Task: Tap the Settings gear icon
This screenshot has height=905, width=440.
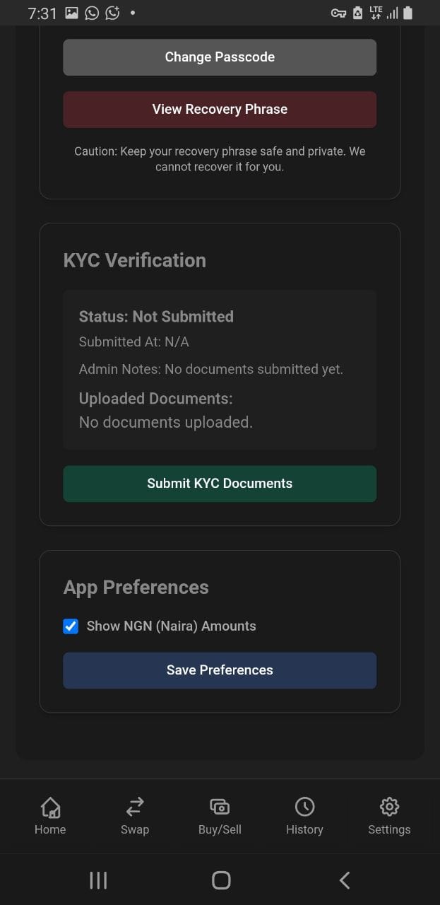Action: click(389, 807)
